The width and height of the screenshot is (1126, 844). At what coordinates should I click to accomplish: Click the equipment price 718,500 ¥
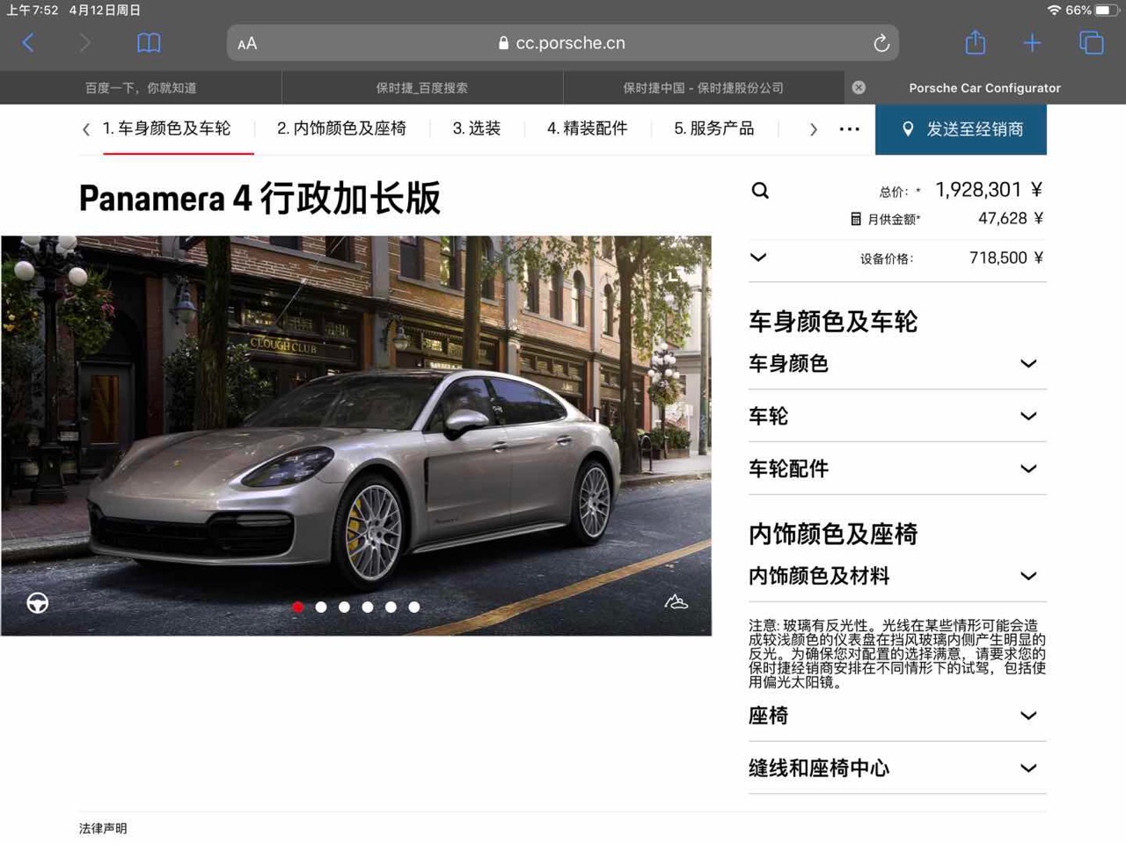point(1006,258)
